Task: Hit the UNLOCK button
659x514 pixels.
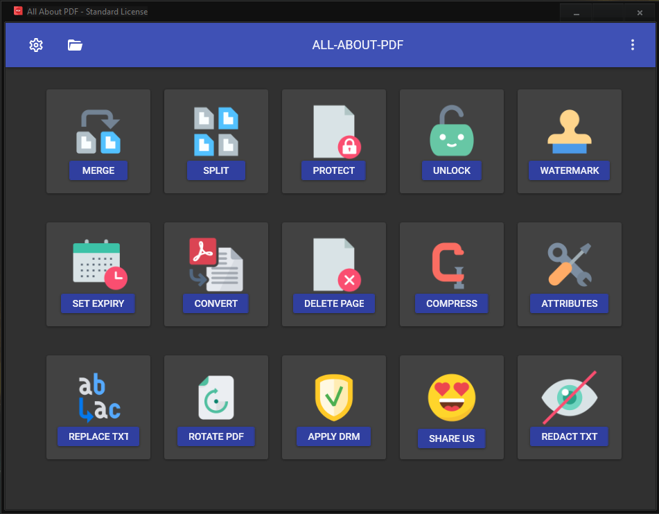Action: (452, 170)
